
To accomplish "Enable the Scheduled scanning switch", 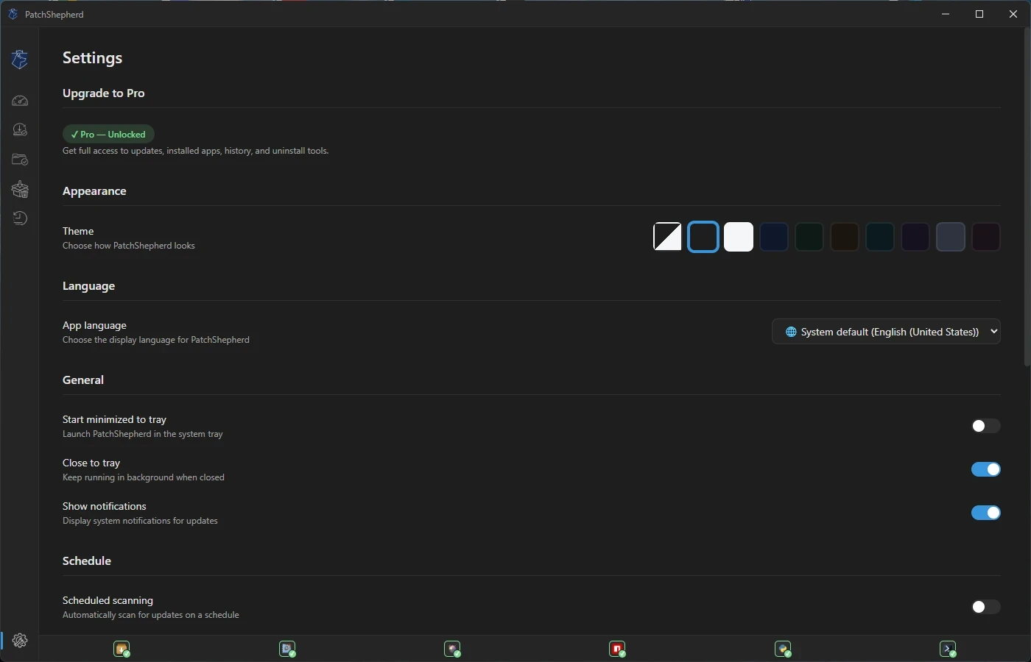I will click(x=985, y=607).
